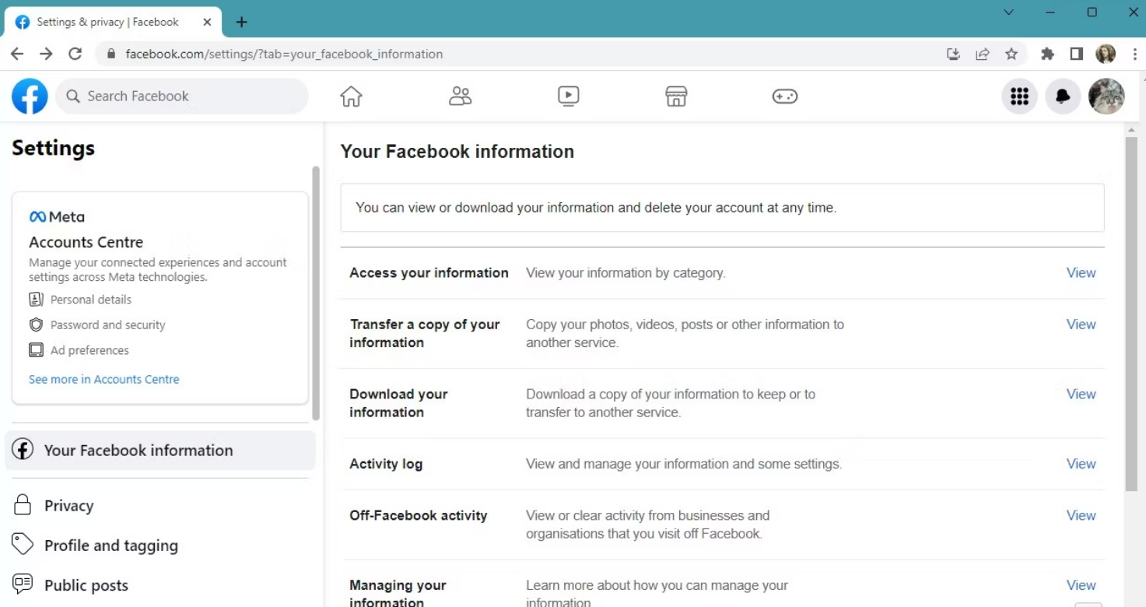Screen dimensions: 1146x607
Task: Click View for Download your information
Action: tap(1081, 395)
